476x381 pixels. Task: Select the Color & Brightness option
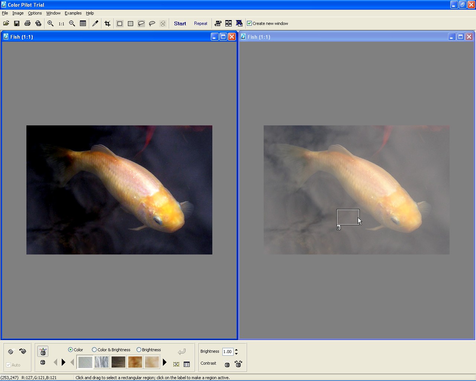94,350
